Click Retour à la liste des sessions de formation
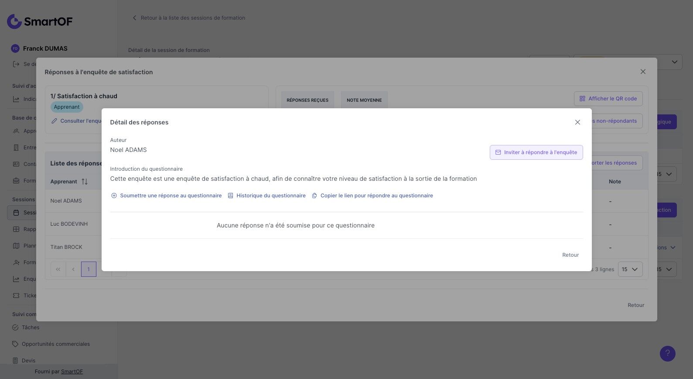Screen dimensions: 693x379 (193, 18)
